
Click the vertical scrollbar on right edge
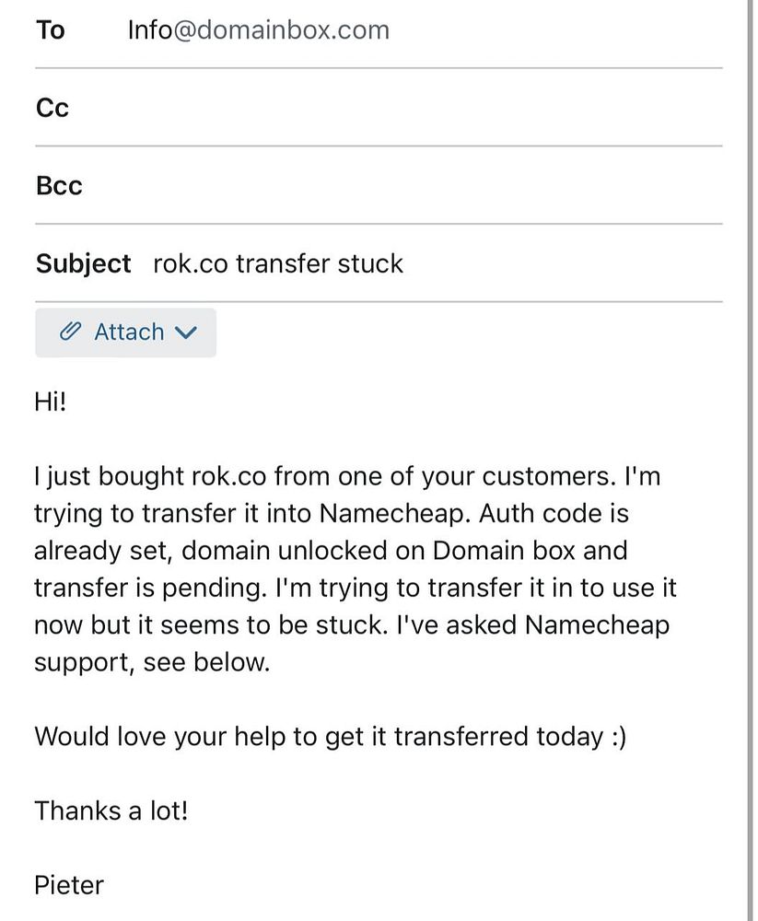[751, 460]
